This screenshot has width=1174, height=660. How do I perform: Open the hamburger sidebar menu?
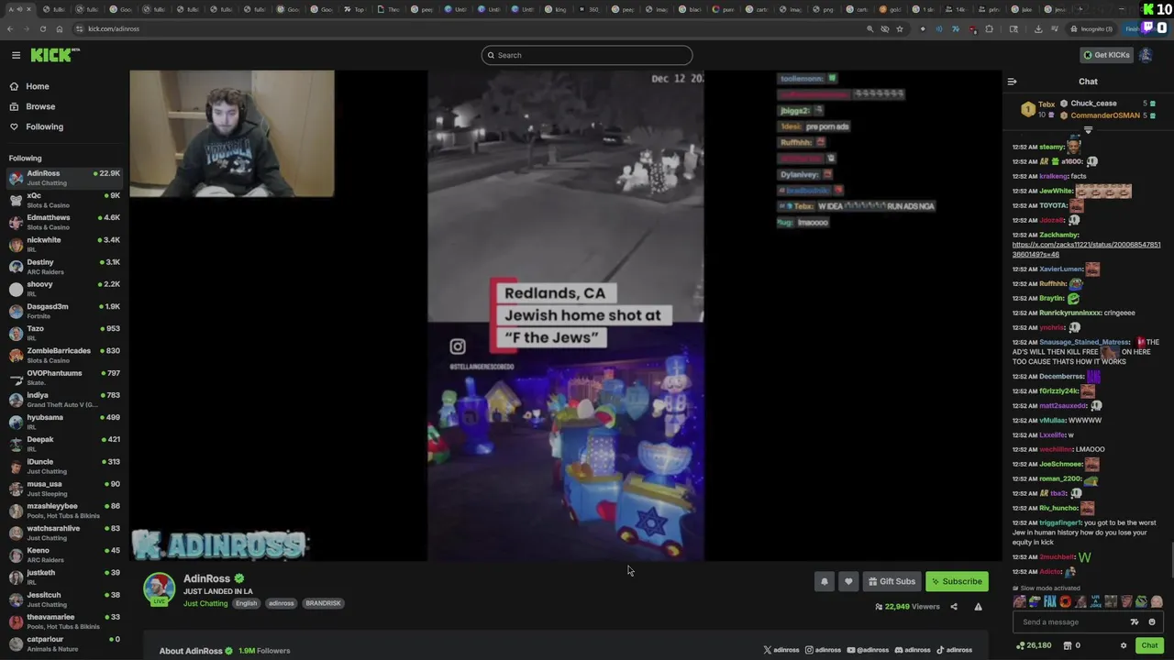click(16, 55)
